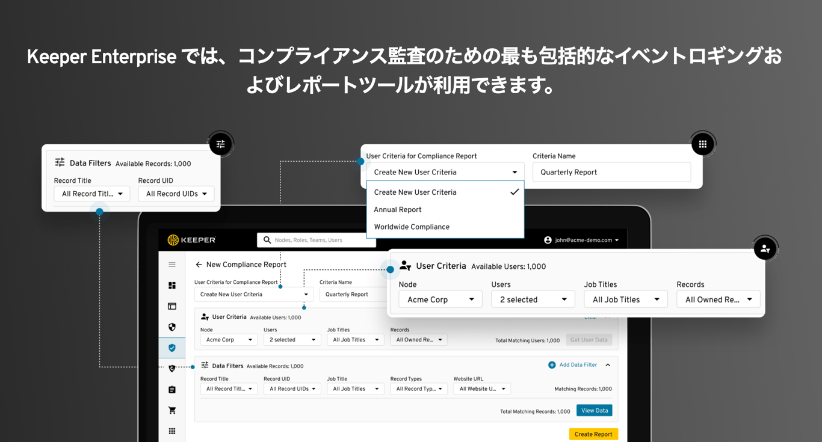822x442 pixels.
Task: Select the active Compliance Reports shield icon
Action: click(x=172, y=348)
